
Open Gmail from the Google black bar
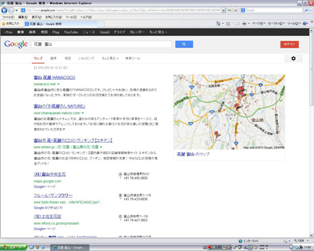(104, 32)
